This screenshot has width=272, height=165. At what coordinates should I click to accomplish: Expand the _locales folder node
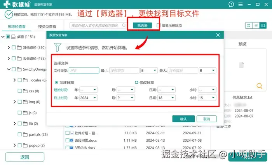[15, 80]
